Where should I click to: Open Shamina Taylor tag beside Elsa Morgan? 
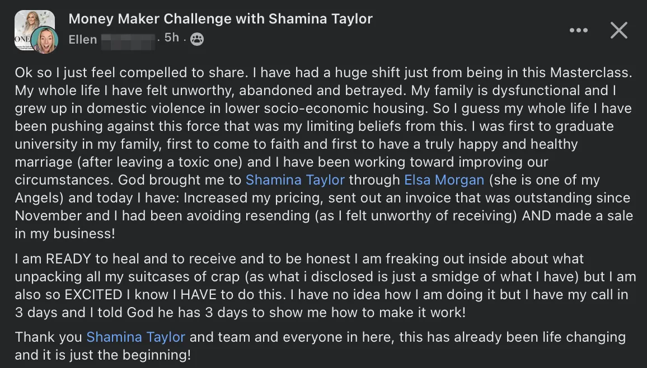pyautogui.click(x=295, y=180)
